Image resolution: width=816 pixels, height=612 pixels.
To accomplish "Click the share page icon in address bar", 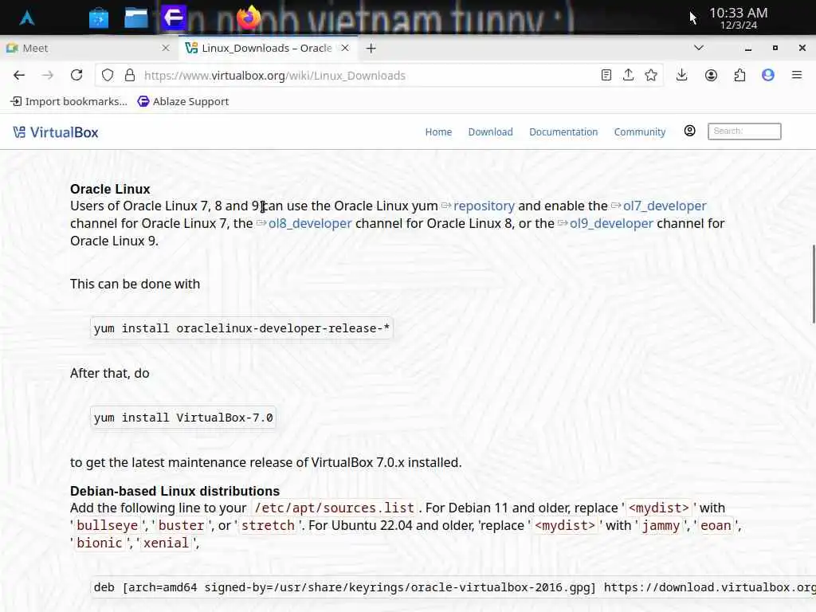I will pos(628,76).
